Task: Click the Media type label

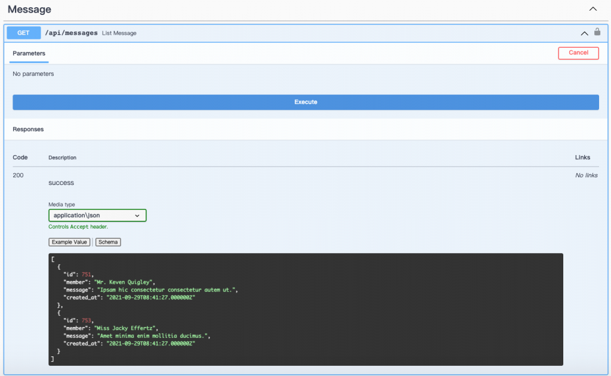Action: point(61,204)
